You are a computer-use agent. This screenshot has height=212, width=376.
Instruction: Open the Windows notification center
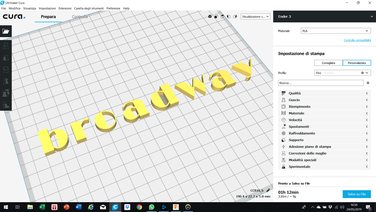pyautogui.click(x=368, y=207)
